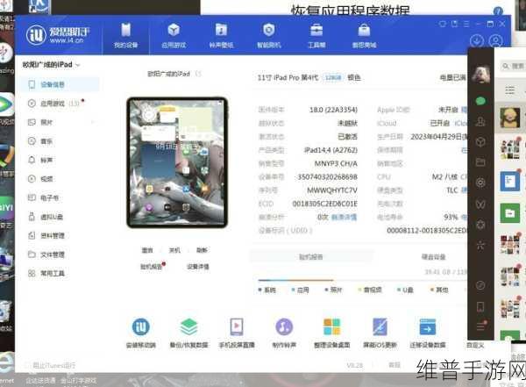Click the 刷新 button under the iPad
Image resolution: width=526 pixels, height=387 pixels.
202,250
